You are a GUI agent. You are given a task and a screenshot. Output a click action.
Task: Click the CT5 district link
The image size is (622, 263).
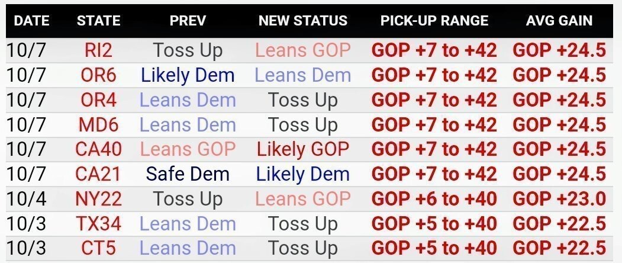(x=98, y=248)
